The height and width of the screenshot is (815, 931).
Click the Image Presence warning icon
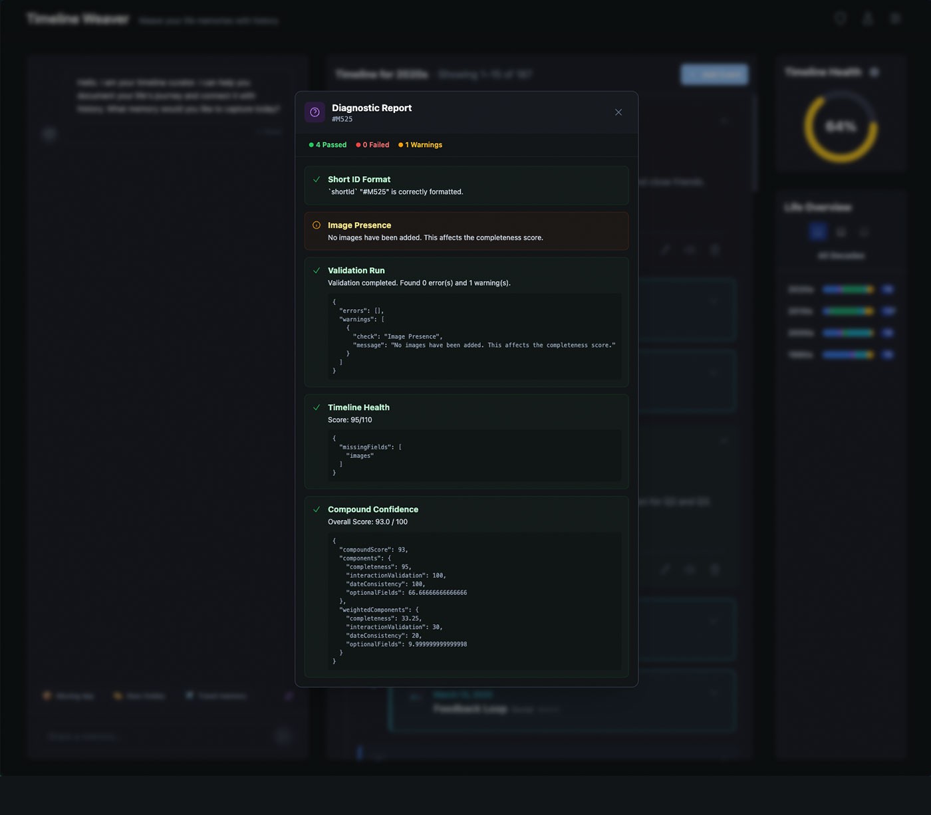(x=317, y=225)
